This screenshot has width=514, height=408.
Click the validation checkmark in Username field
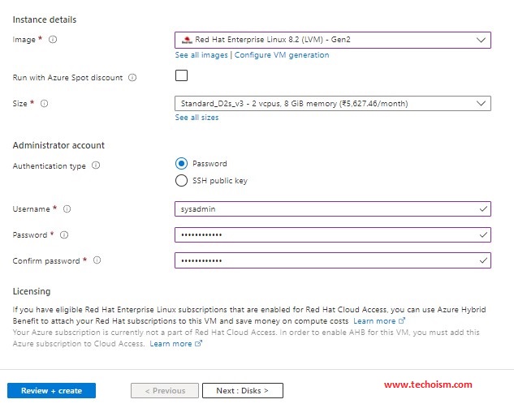tap(483, 209)
